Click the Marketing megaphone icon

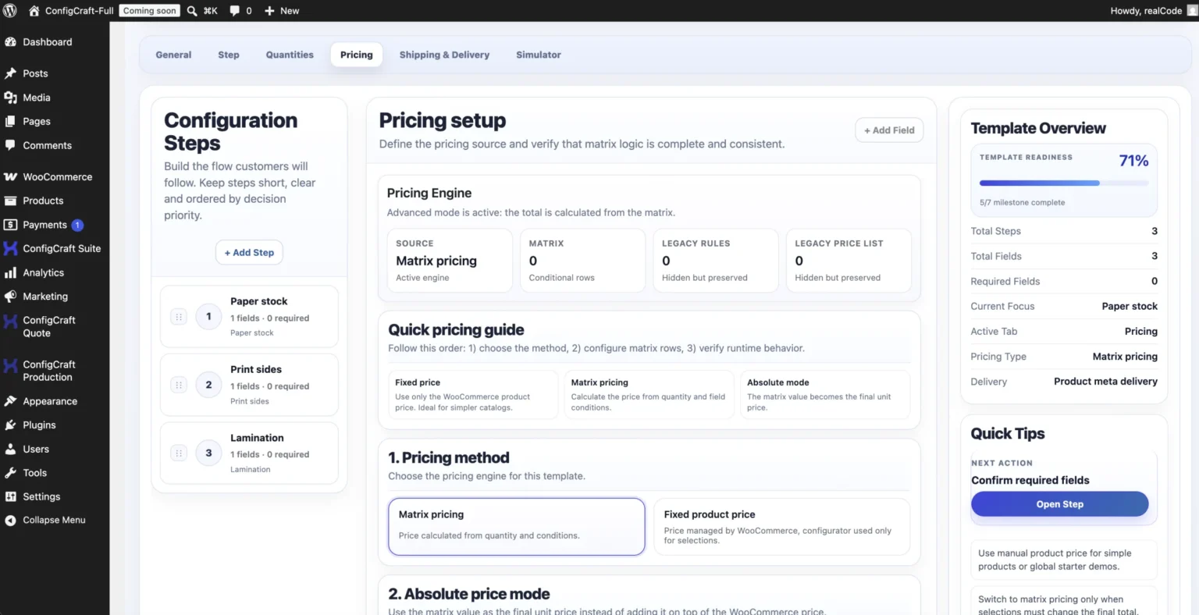coord(10,297)
